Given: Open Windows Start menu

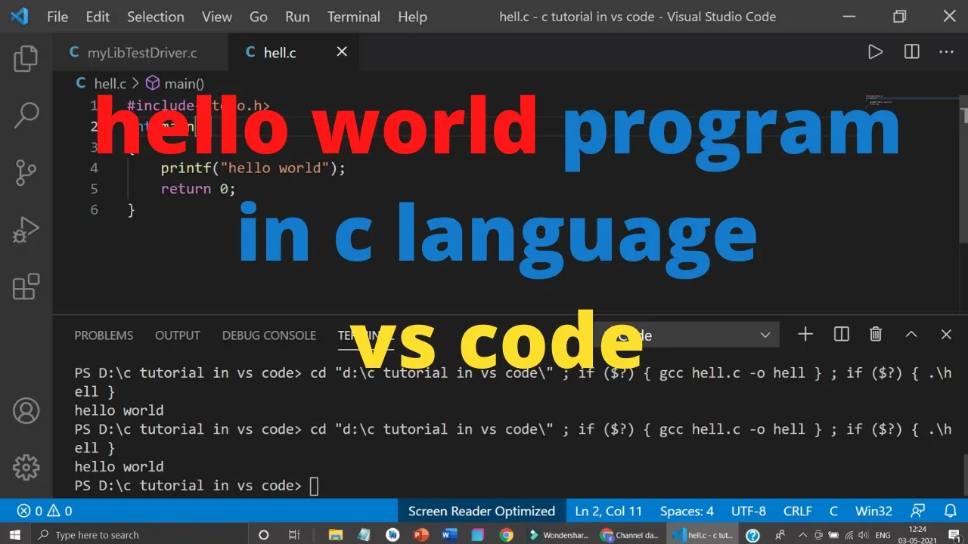Looking at the screenshot, I should (x=15, y=534).
